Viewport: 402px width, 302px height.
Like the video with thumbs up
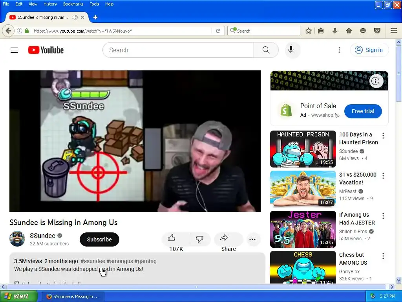tap(172, 238)
